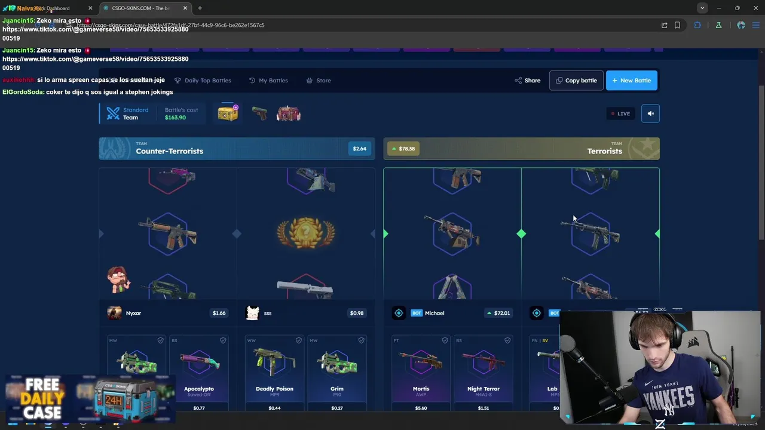The image size is (765, 430).
Task: Open the Grim P90 skin card
Action: [x=337, y=373]
